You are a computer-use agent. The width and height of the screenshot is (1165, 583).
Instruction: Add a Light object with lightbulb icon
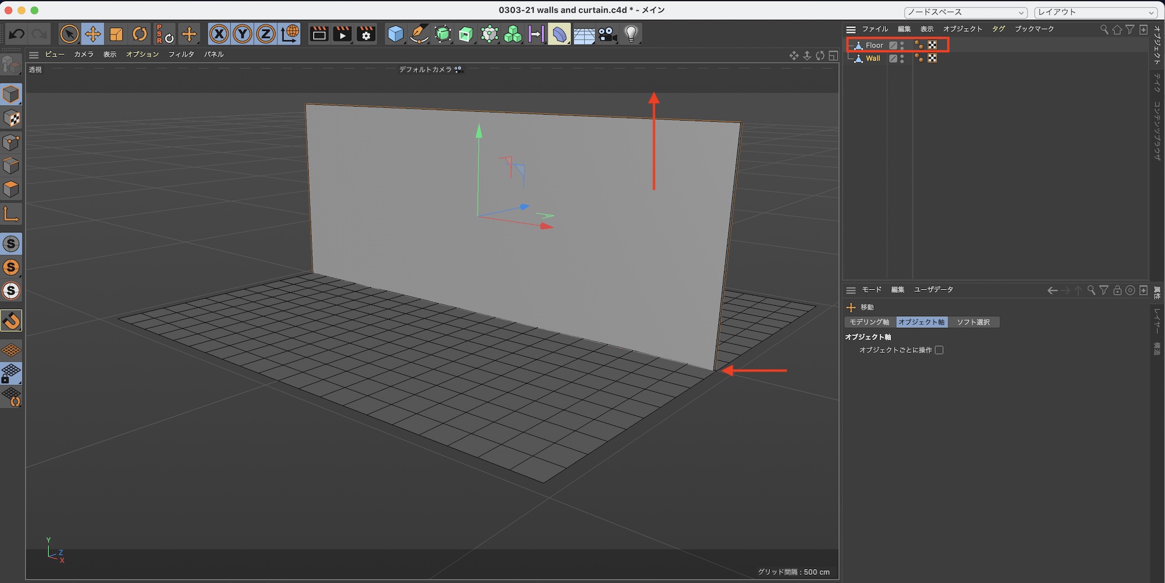pyautogui.click(x=631, y=34)
